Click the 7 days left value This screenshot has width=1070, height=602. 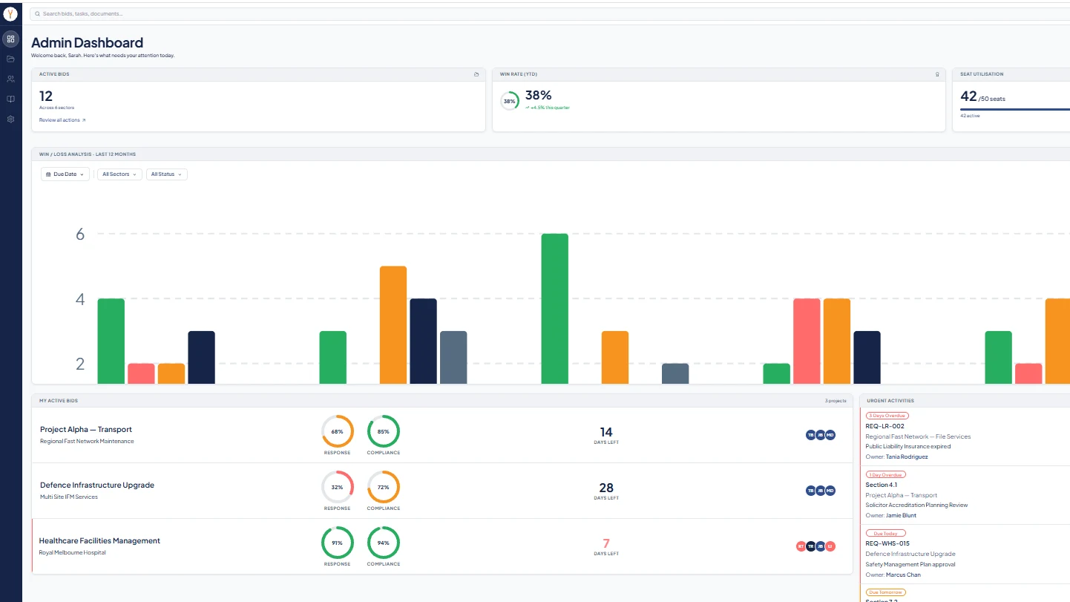tap(606, 543)
